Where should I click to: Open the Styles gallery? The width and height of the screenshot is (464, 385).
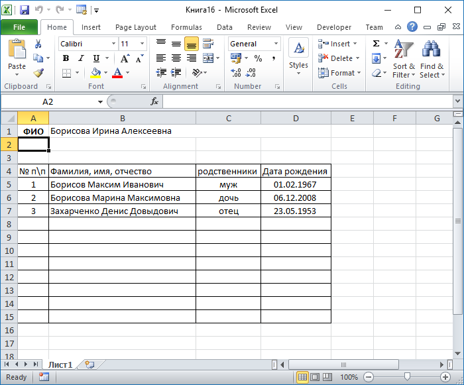298,56
